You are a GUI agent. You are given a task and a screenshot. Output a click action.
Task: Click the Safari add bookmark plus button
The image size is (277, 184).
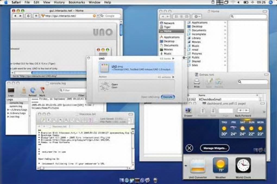[x=36, y=16]
